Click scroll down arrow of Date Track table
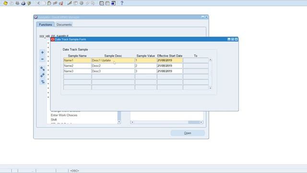Image resolution: width=307 pixels, height=173 pixels. 211,88
